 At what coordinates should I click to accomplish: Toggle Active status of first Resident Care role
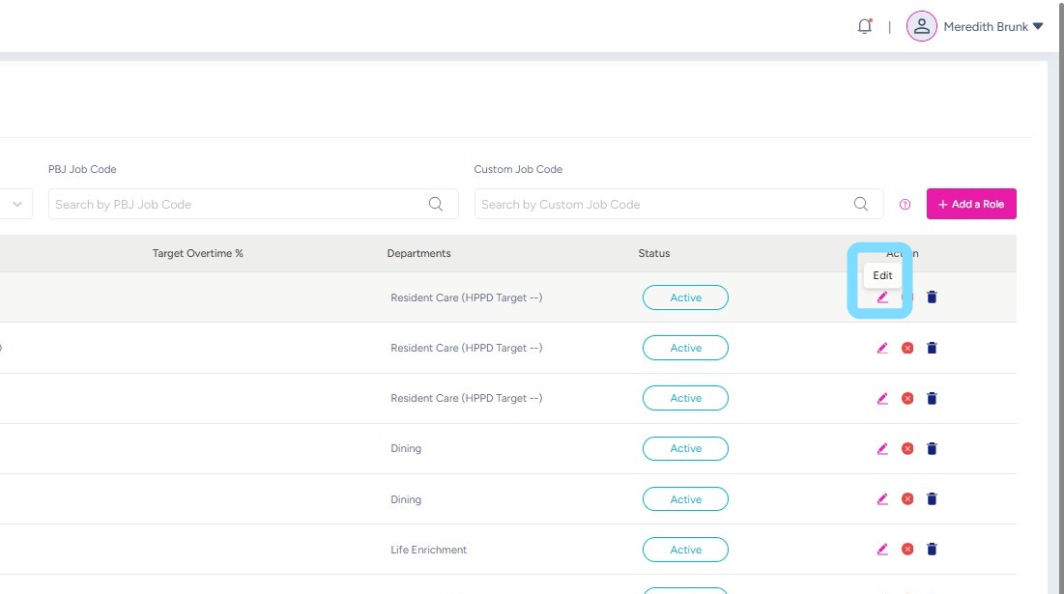pos(685,297)
